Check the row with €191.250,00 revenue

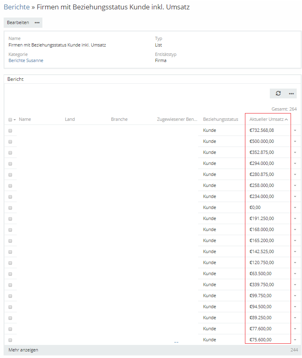pos(10,219)
